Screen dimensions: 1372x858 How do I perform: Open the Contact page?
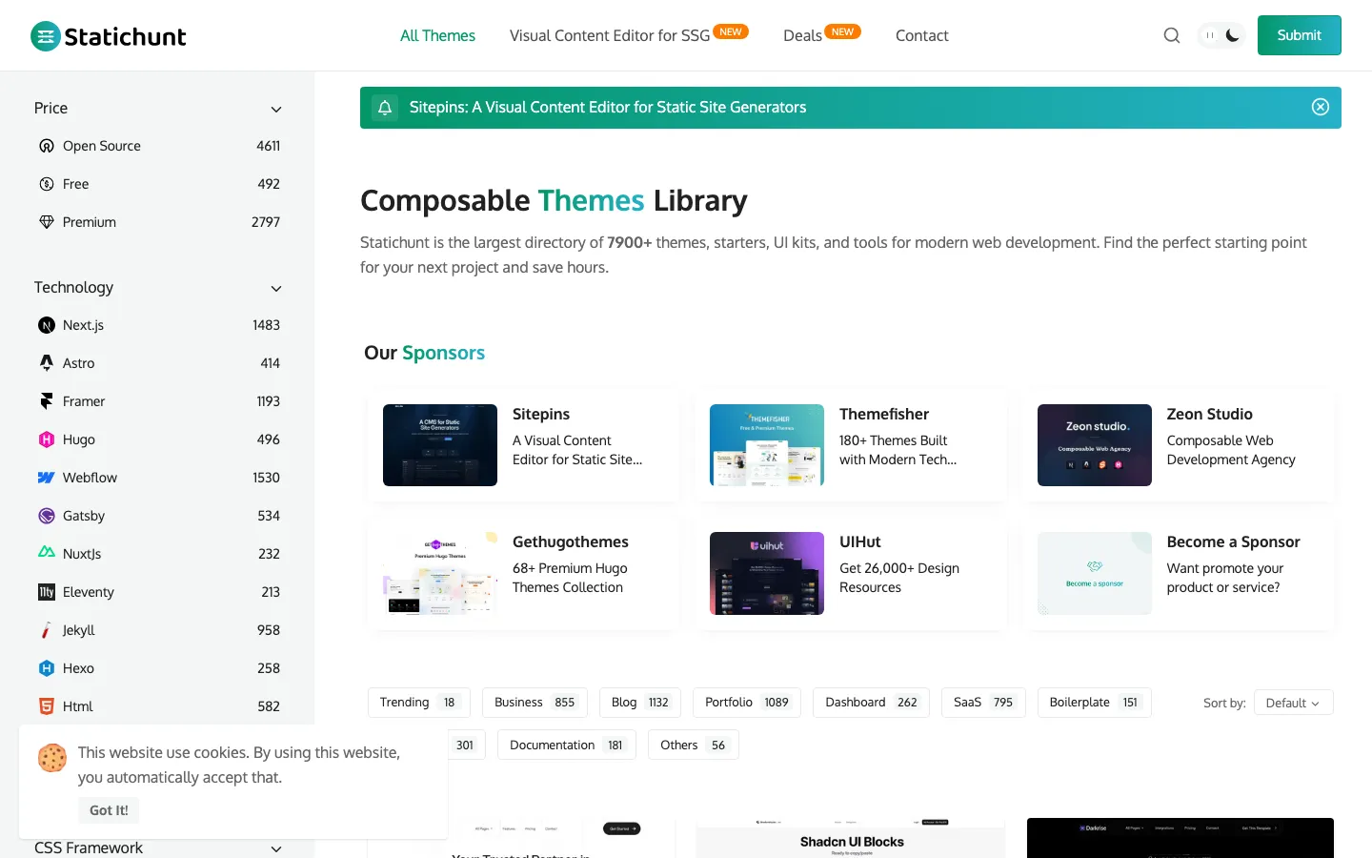(921, 35)
